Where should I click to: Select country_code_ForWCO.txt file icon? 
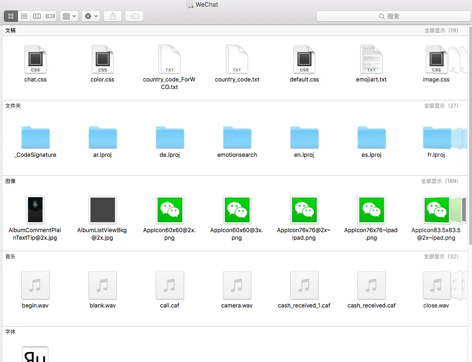(170, 59)
